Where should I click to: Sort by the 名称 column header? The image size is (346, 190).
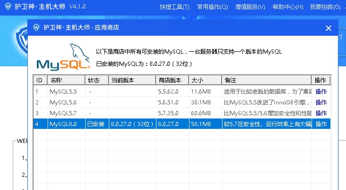click(x=66, y=80)
